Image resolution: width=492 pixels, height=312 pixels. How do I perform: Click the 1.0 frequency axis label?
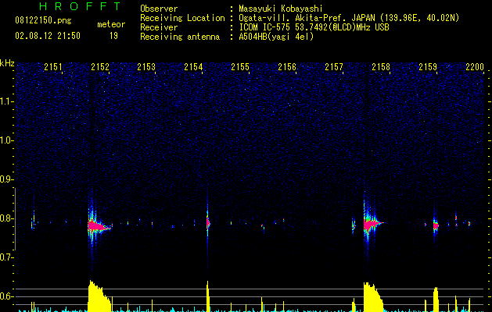pyautogui.click(x=6, y=140)
